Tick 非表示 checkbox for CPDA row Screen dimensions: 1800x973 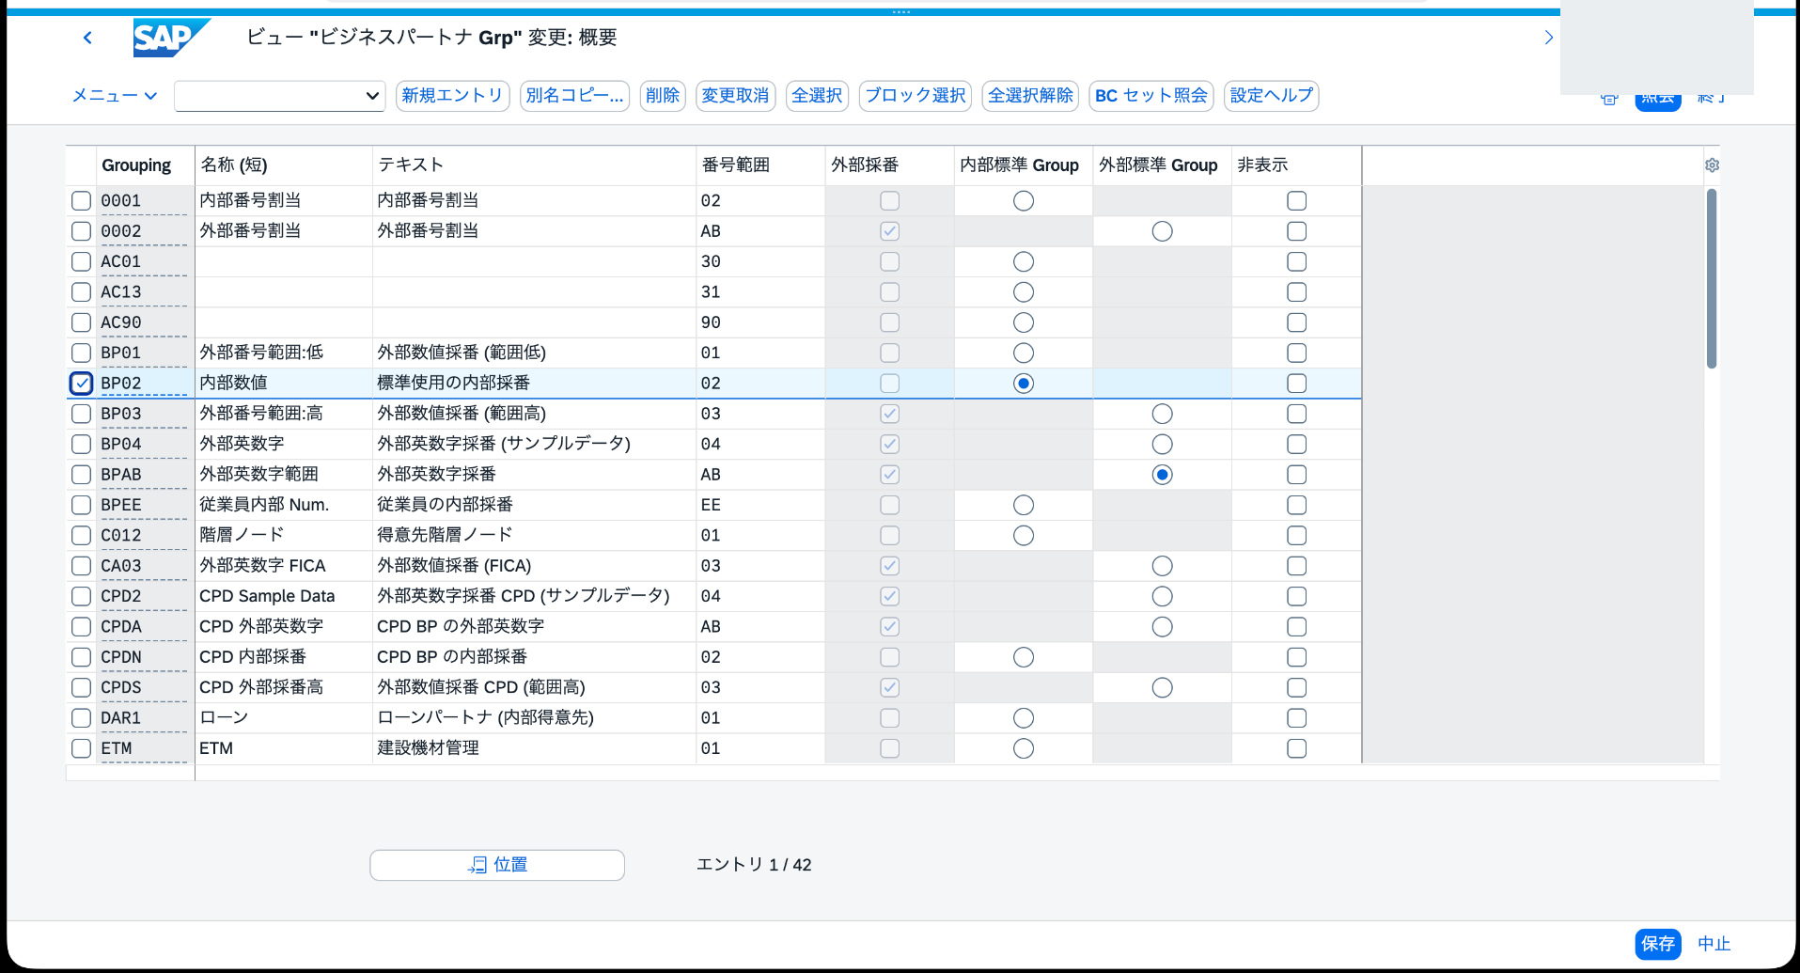pyautogui.click(x=1297, y=627)
